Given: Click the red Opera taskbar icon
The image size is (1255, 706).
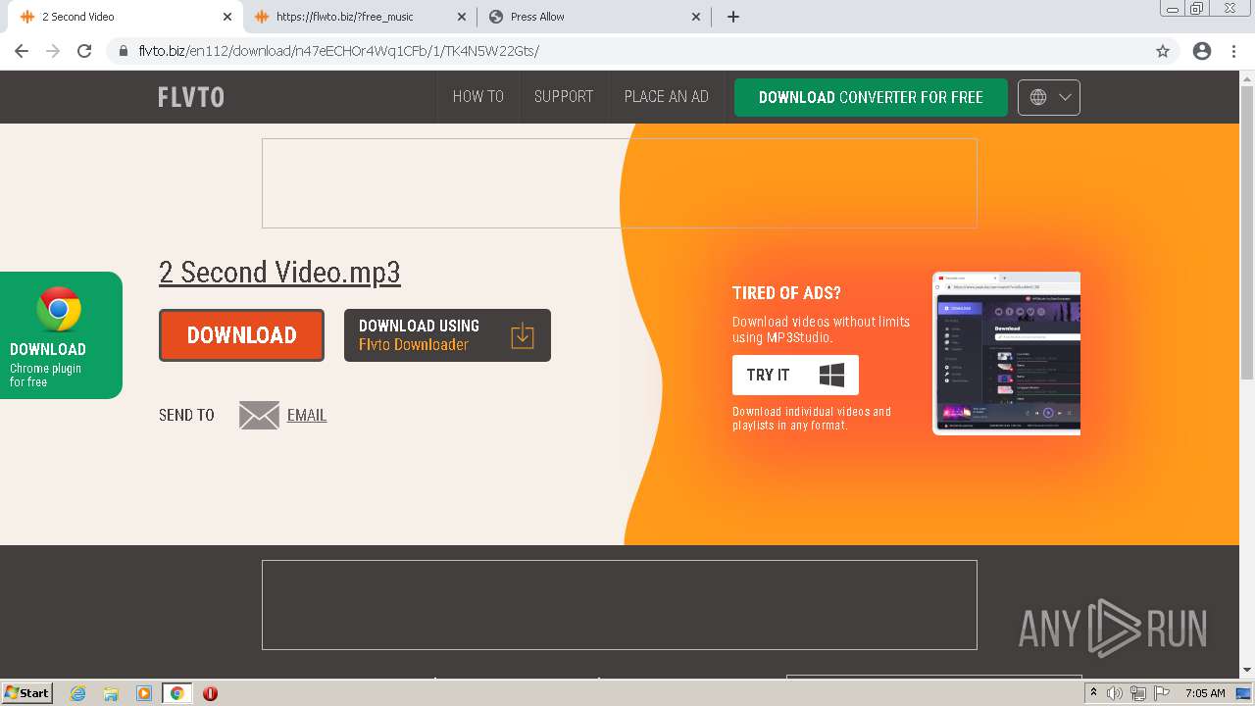Looking at the screenshot, I should (210, 693).
